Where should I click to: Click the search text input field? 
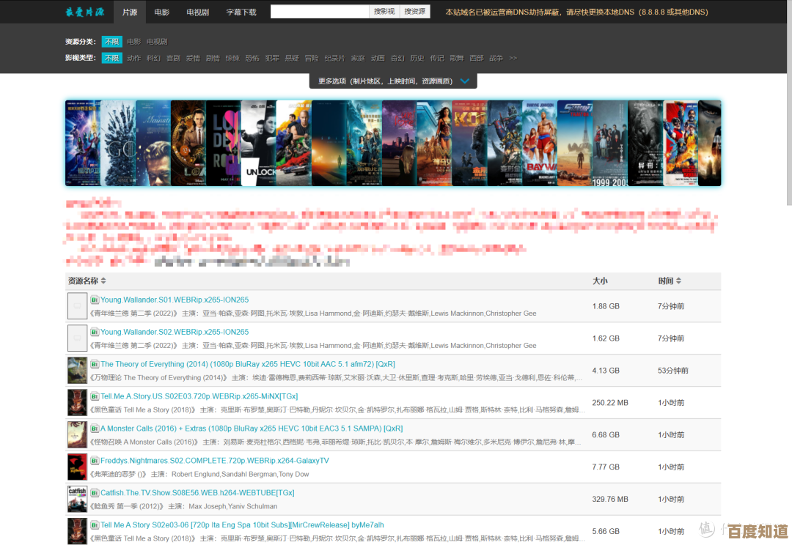(320, 12)
